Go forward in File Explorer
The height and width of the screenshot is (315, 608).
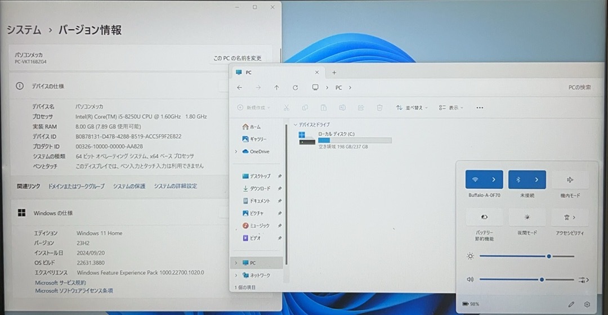(x=258, y=88)
